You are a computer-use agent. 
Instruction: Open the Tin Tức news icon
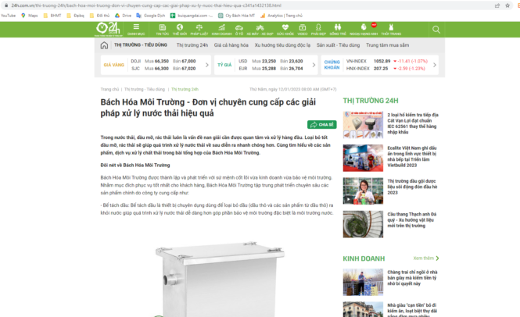click(162, 29)
